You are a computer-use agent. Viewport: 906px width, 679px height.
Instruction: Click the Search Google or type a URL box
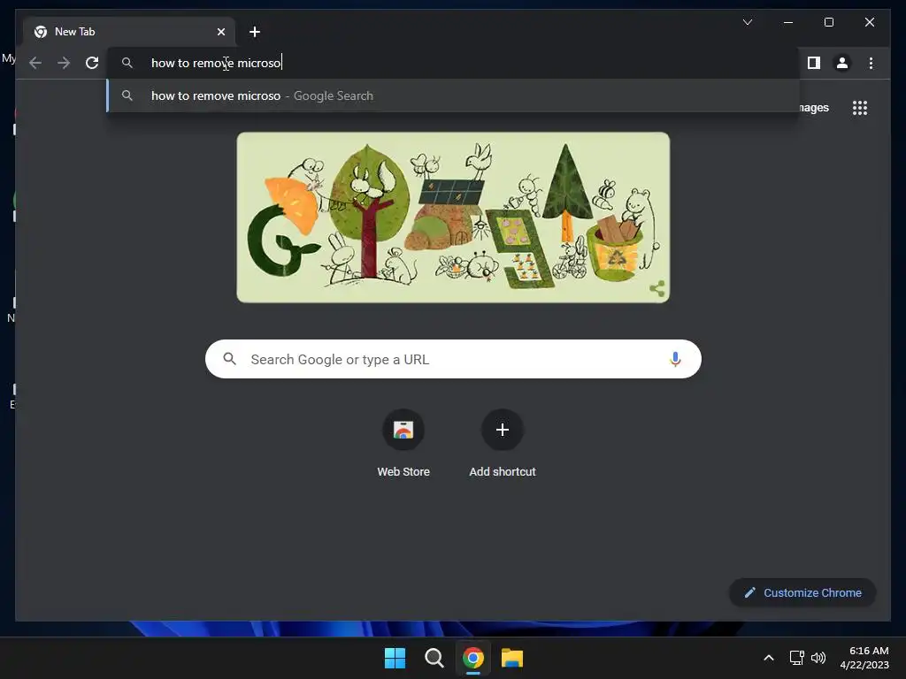coord(454,359)
